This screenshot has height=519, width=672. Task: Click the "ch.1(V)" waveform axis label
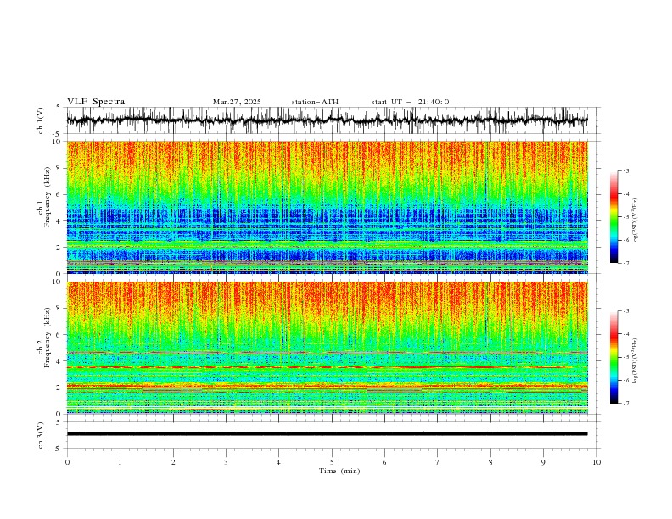pyautogui.click(x=41, y=120)
